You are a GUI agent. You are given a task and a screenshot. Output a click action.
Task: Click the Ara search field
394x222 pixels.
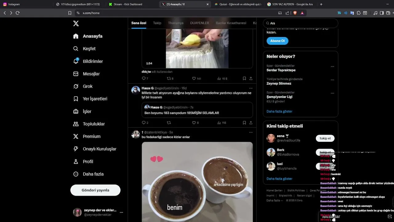(300, 23)
